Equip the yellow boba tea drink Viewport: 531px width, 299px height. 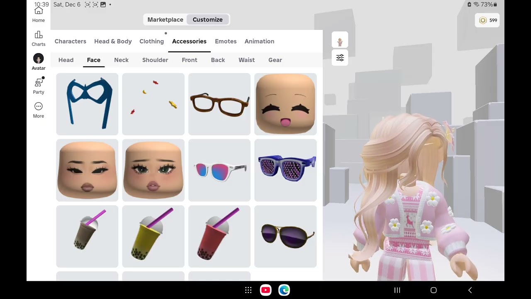153,236
